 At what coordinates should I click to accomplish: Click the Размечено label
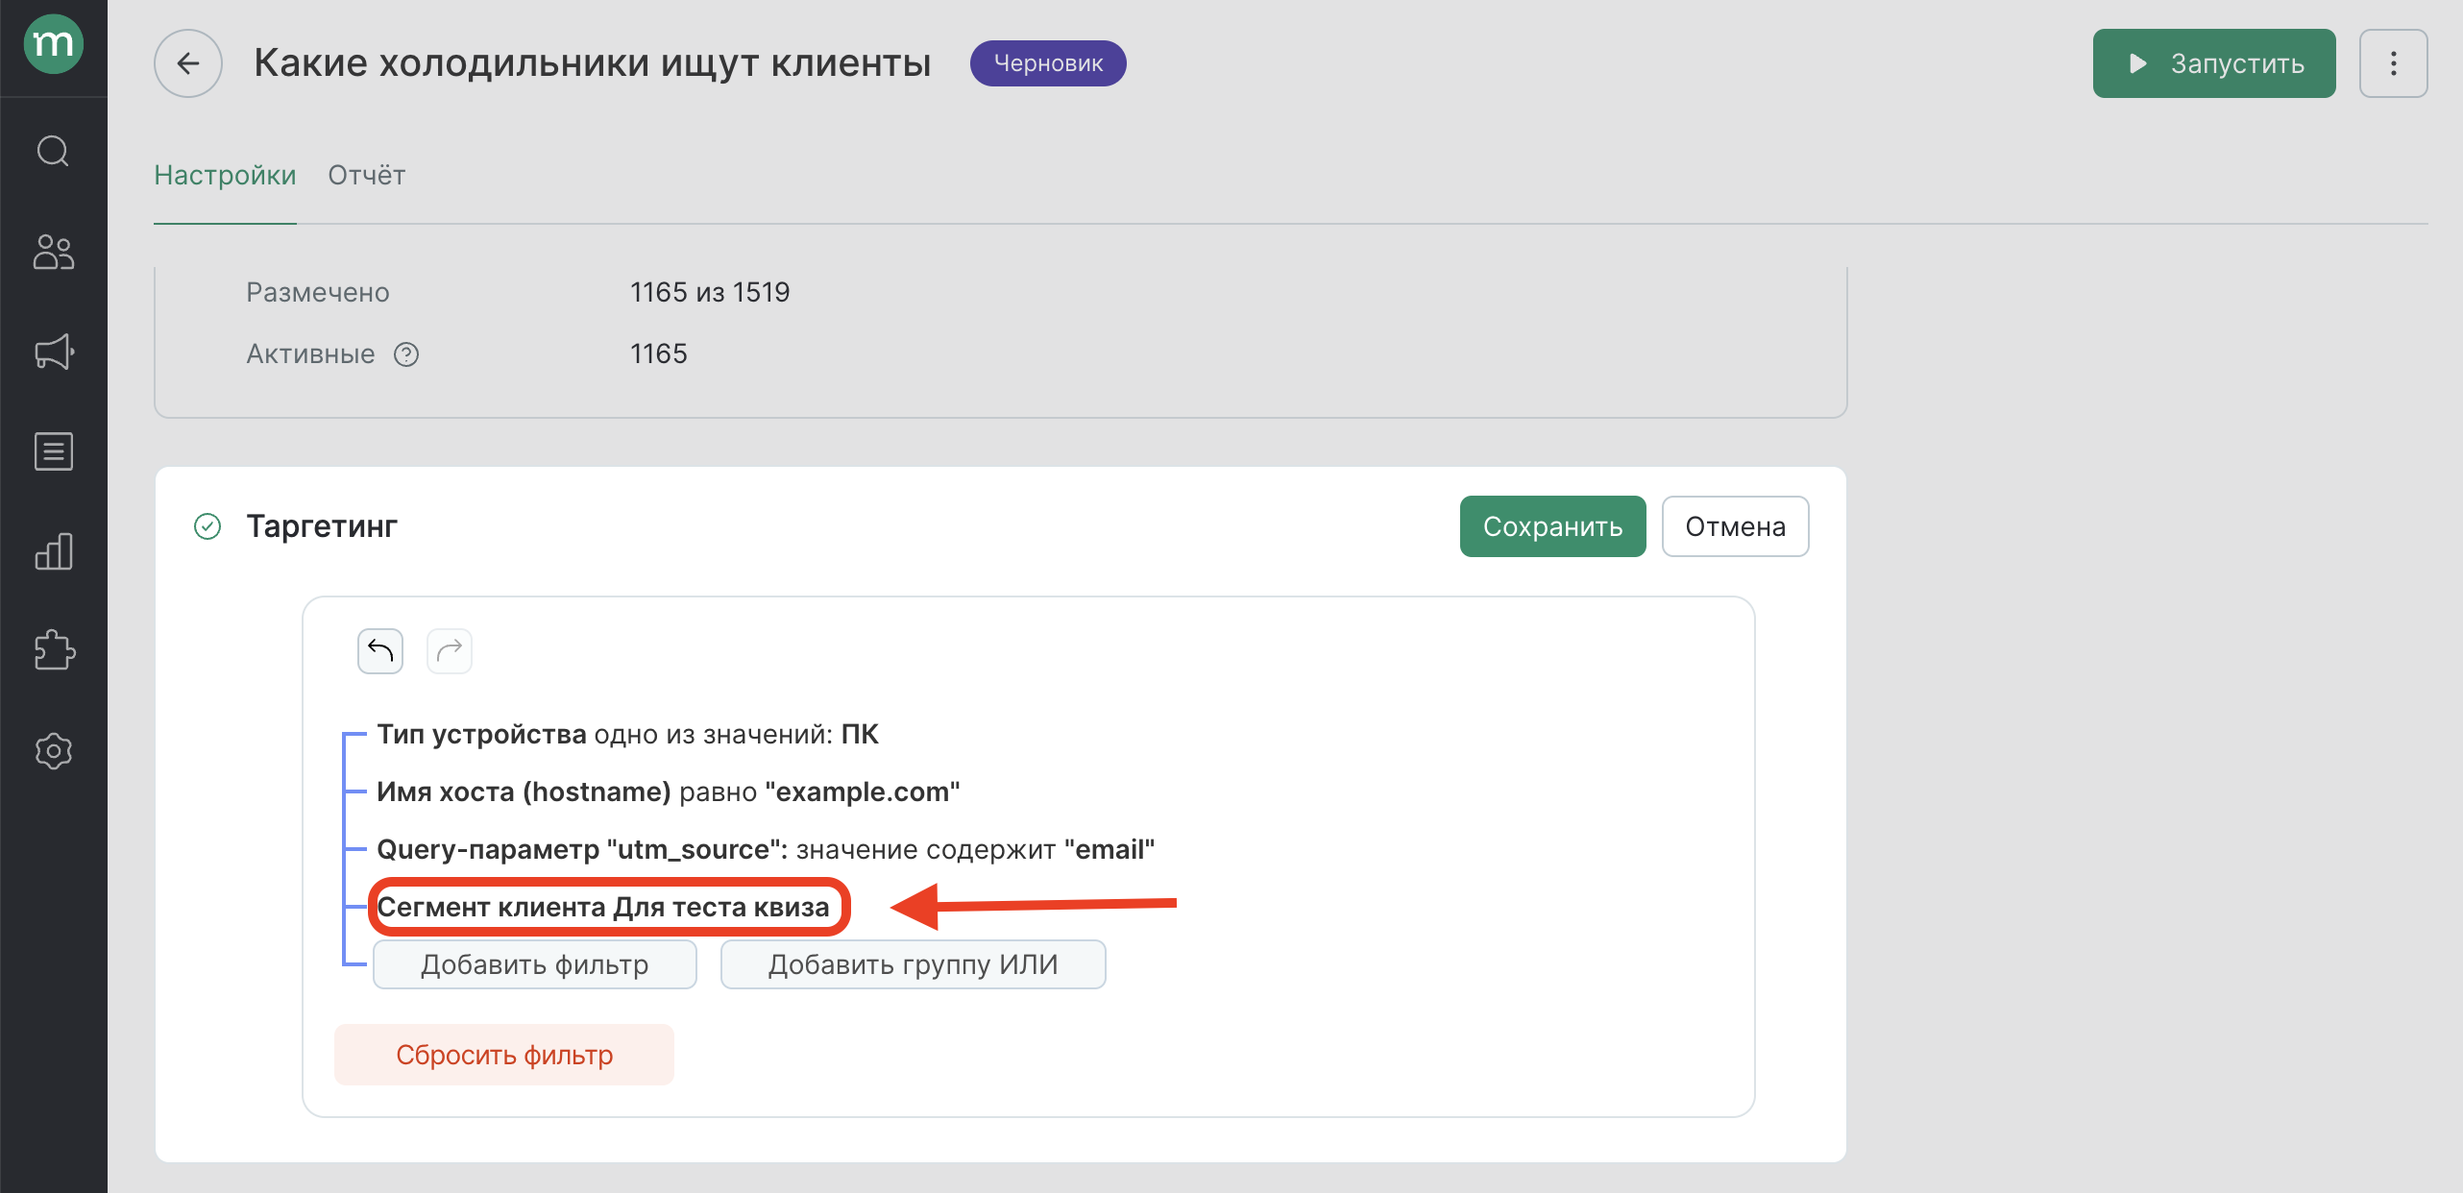pyautogui.click(x=318, y=292)
